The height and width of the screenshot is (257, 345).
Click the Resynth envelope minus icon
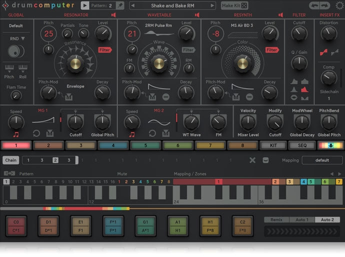[x=249, y=97]
